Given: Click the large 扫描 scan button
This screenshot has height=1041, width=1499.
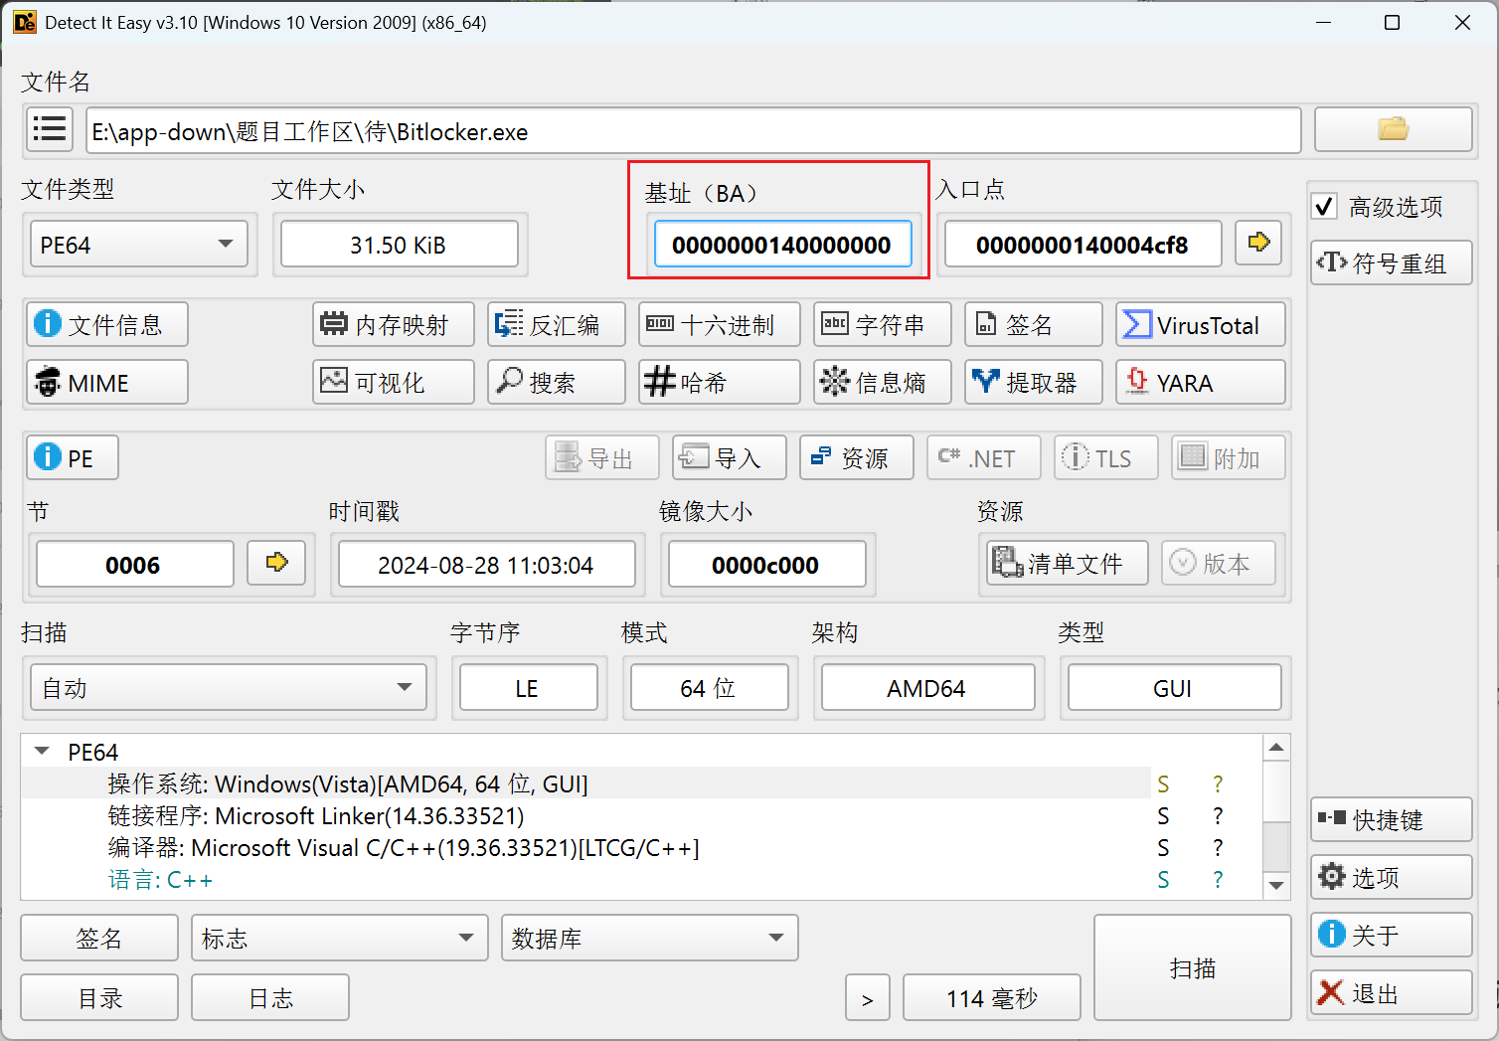Looking at the screenshot, I should (1192, 968).
